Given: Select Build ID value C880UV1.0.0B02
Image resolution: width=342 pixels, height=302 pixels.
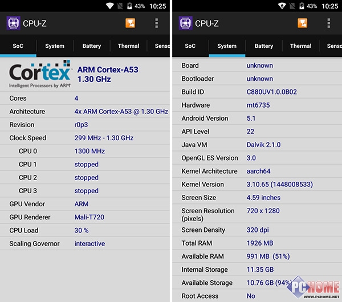Looking at the screenshot, I should tap(271, 92).
